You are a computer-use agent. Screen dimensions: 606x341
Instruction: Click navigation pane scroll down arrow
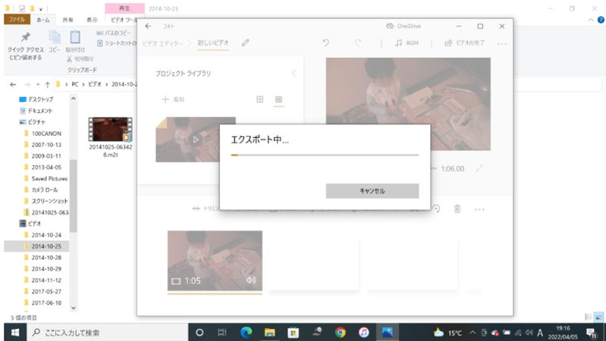pos(74,308)
